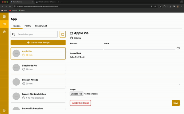Select the Shepherds Pie recipe card
Image resolution: width=184 pixels, height=114 pixels.
click(38, 68)
